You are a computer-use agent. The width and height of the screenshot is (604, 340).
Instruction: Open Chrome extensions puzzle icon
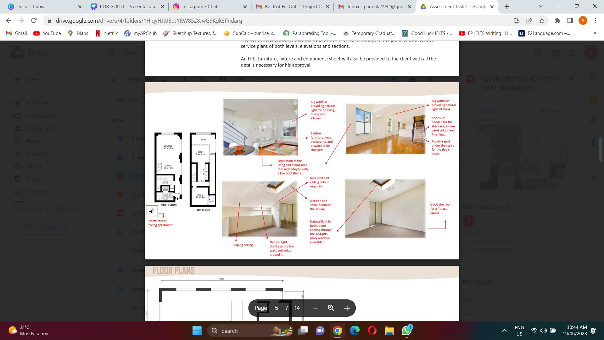[x=557, y=21]
